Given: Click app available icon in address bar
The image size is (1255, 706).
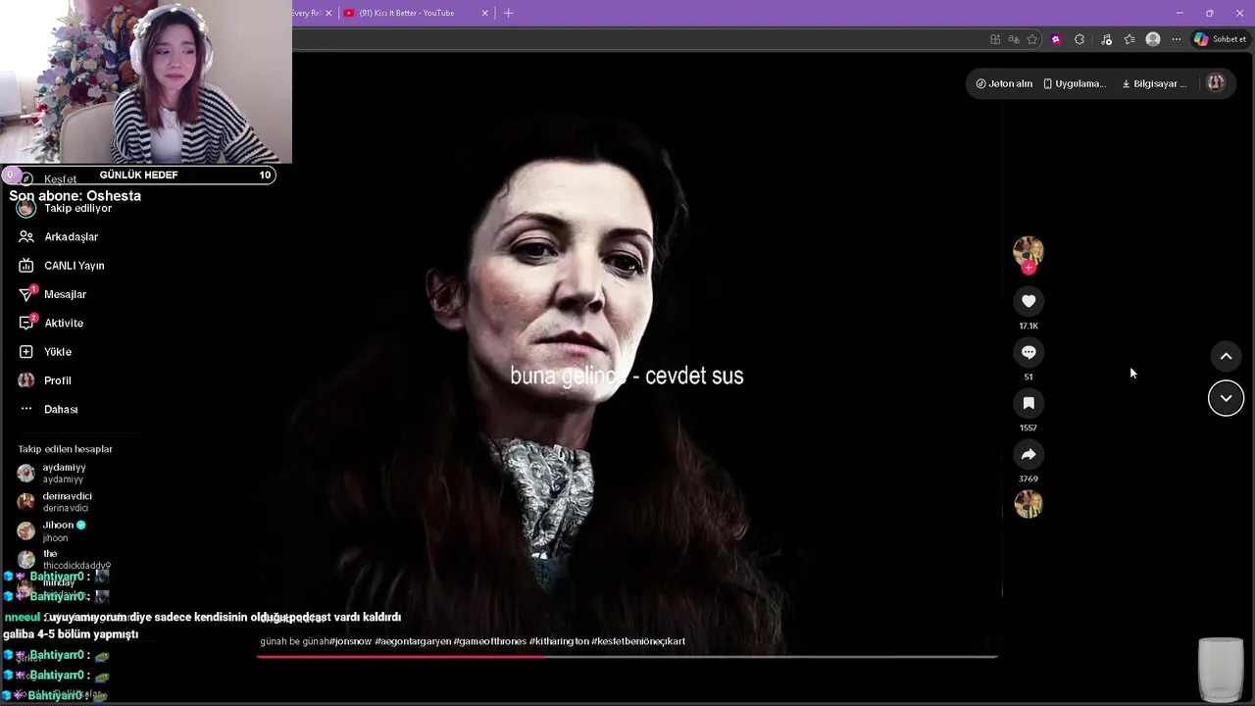Looking at the screenshot, I should click(995, 39).
